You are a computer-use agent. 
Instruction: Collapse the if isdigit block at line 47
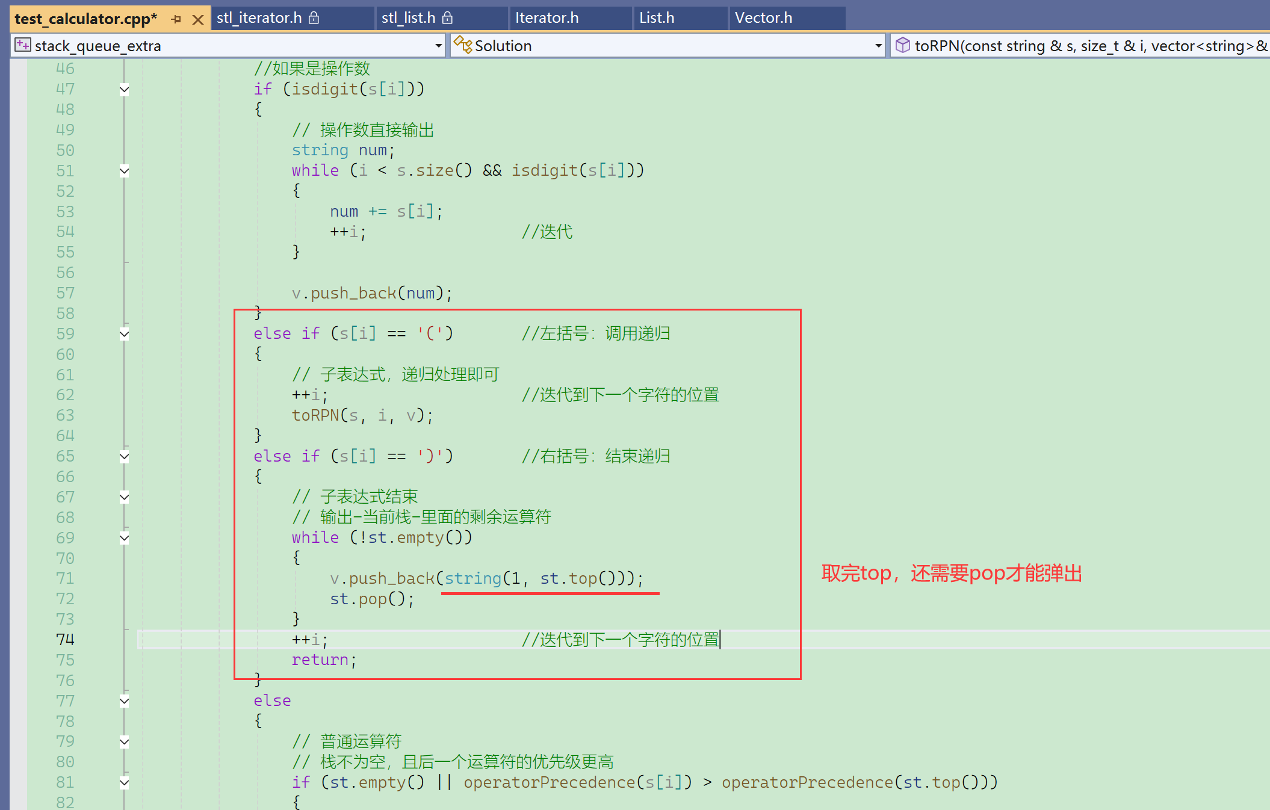[x=125, y=90]
